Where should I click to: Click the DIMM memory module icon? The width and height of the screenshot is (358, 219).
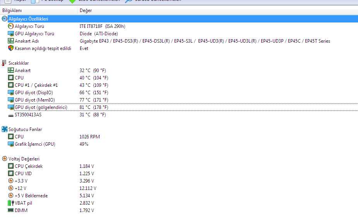pyautogui.click(x=11, y=210)
